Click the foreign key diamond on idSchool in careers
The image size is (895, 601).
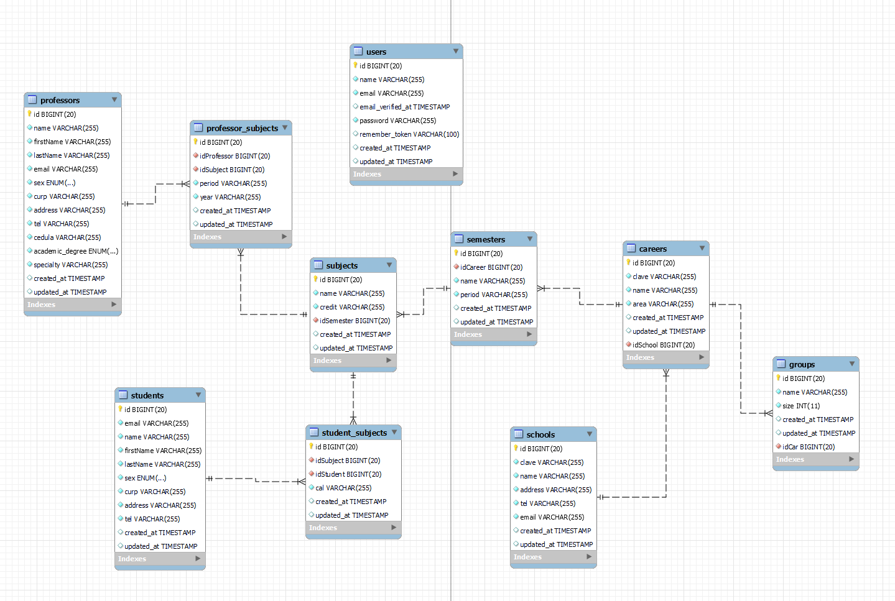(x=629, y=345)
